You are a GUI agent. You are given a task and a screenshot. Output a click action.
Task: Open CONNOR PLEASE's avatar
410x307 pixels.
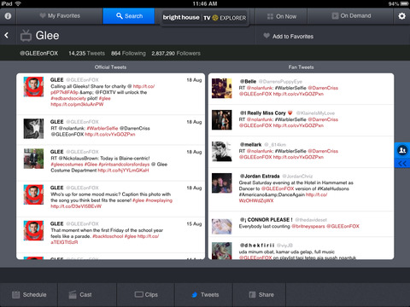point(222,227)
